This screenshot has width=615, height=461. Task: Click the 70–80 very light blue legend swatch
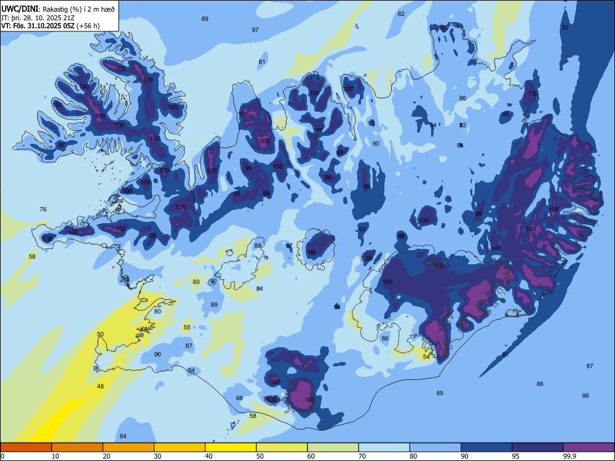pyautogui.click(x=384, y=447)
